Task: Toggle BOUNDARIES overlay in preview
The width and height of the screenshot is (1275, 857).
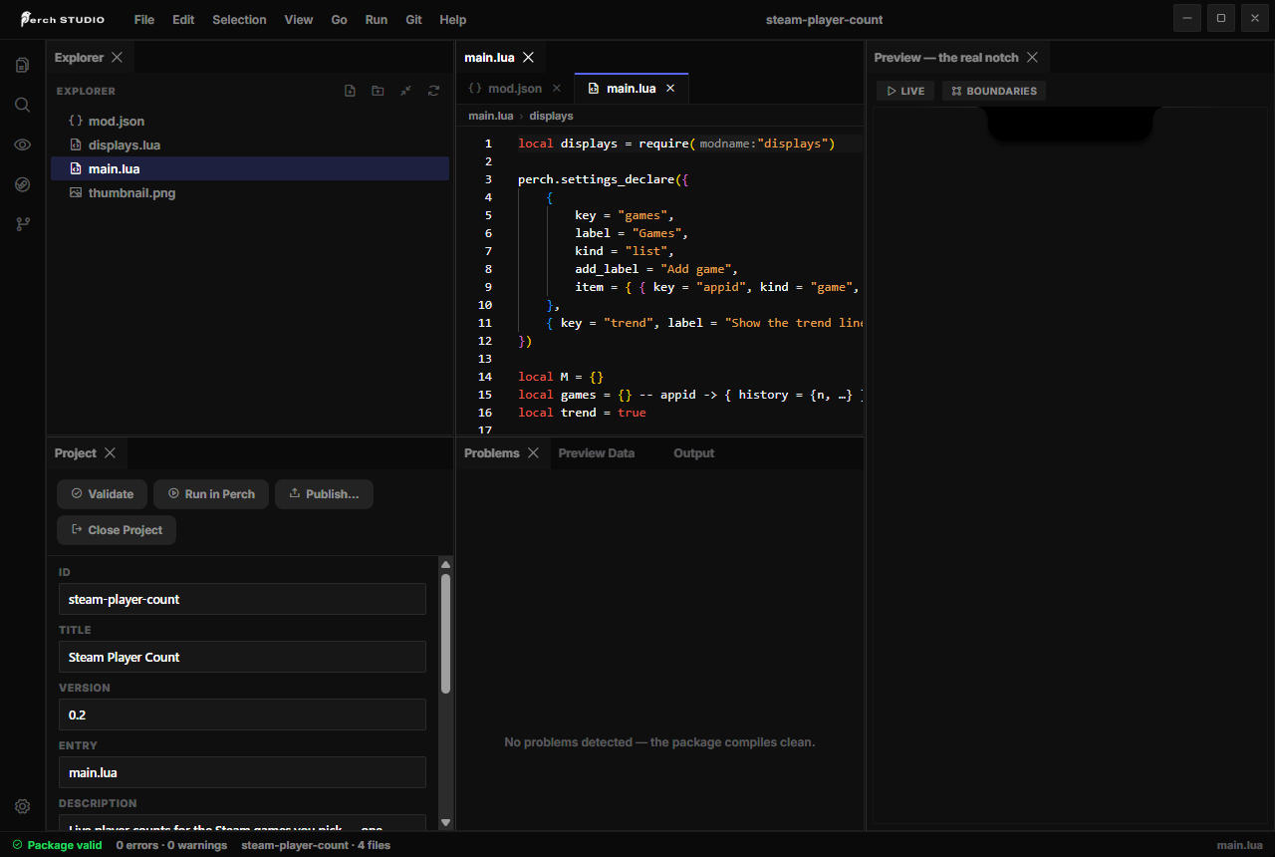Action: (994, 91)
